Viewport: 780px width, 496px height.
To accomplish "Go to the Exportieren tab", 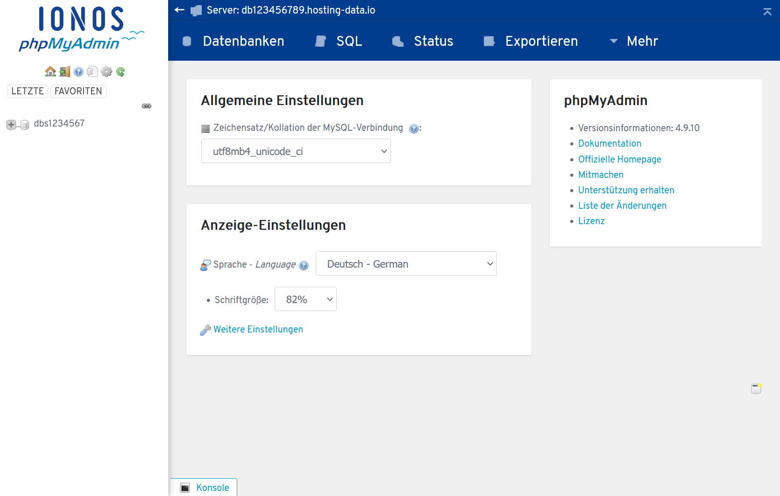I will click(531, 41).
